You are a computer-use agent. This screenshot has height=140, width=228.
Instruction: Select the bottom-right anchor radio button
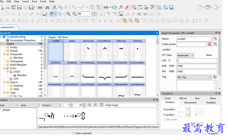point(202,115)
